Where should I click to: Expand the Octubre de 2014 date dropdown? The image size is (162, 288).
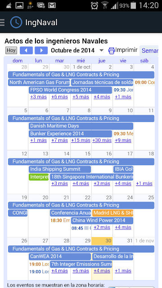pos(101,50)
